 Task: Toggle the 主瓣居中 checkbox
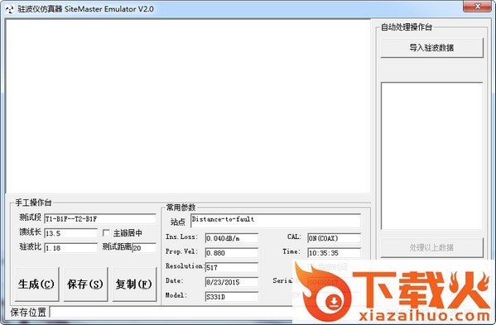[x=106, y=233]
